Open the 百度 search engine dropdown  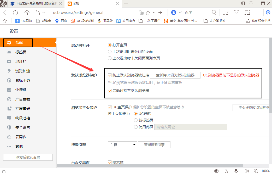[x=122, y=144]
